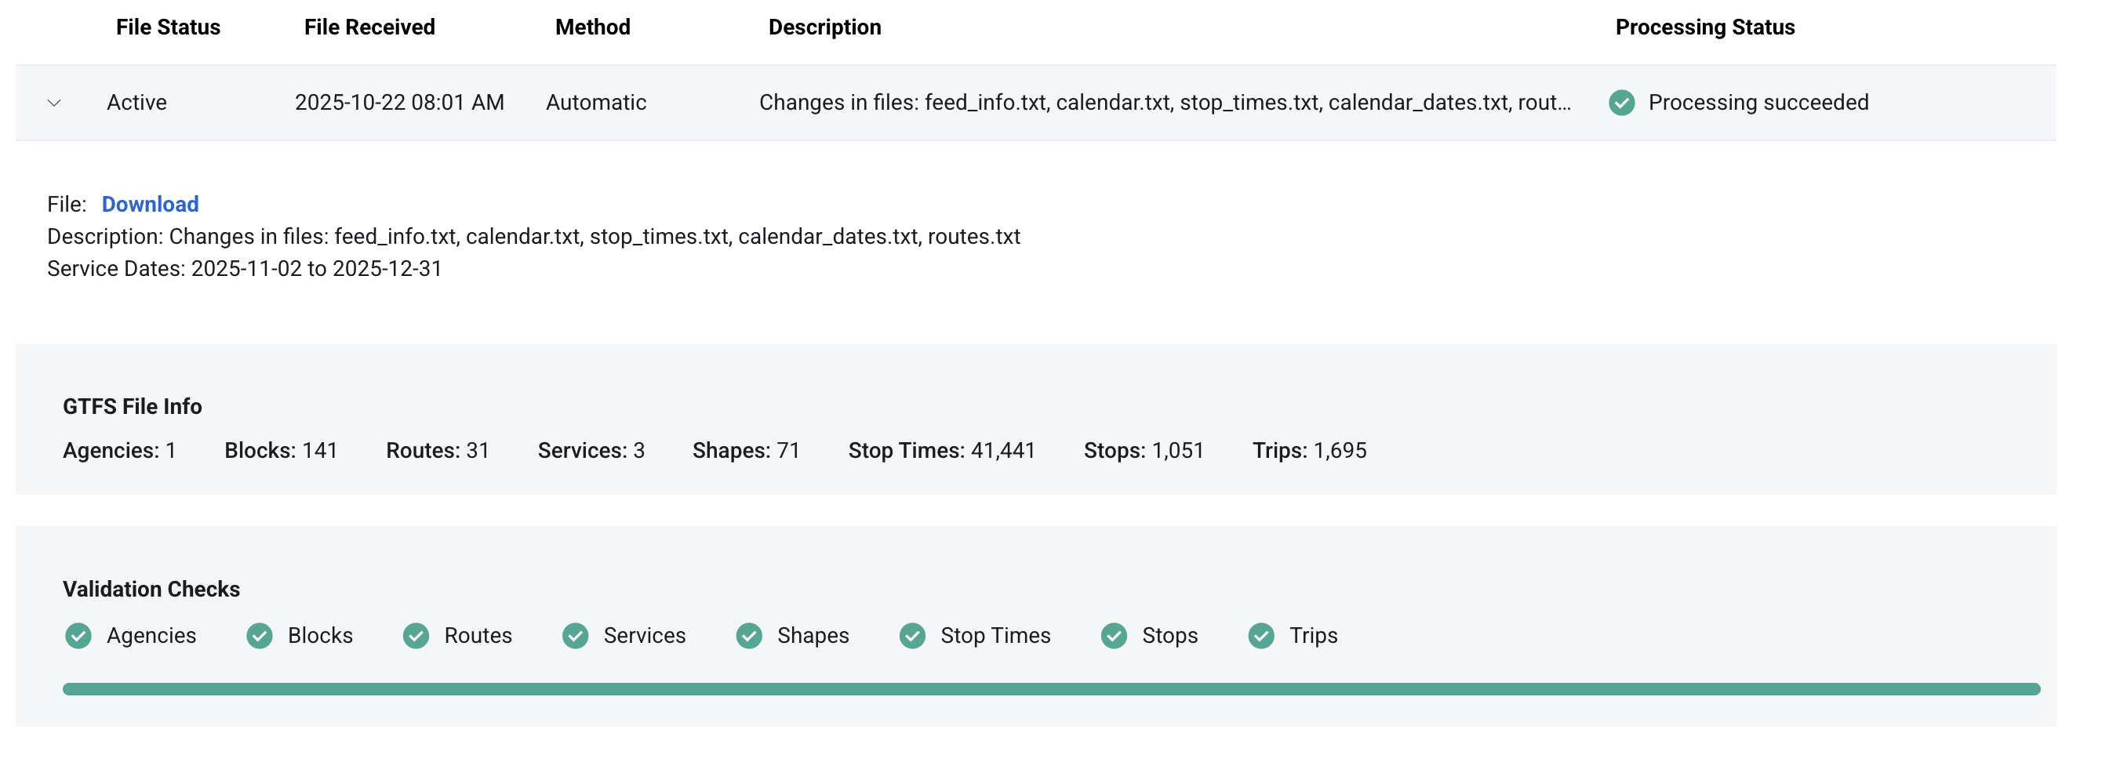Screen dimensions: 2102x773
Task: Click the Stop Times validation check icon
Action: 911,635
